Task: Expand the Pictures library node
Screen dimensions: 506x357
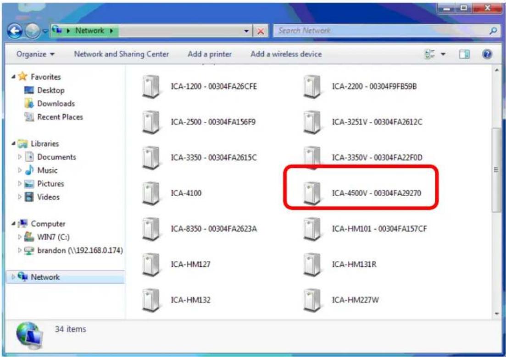Action: (20, 184)
